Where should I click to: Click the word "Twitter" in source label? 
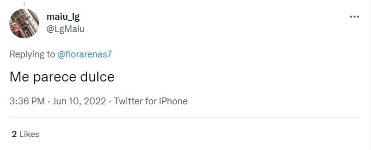[x=129, y=101]
